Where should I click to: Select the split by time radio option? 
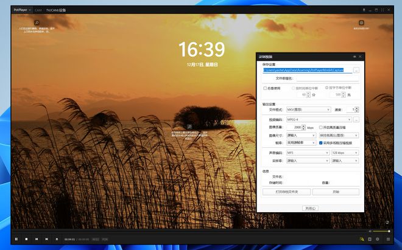click(x=305, y=88)
